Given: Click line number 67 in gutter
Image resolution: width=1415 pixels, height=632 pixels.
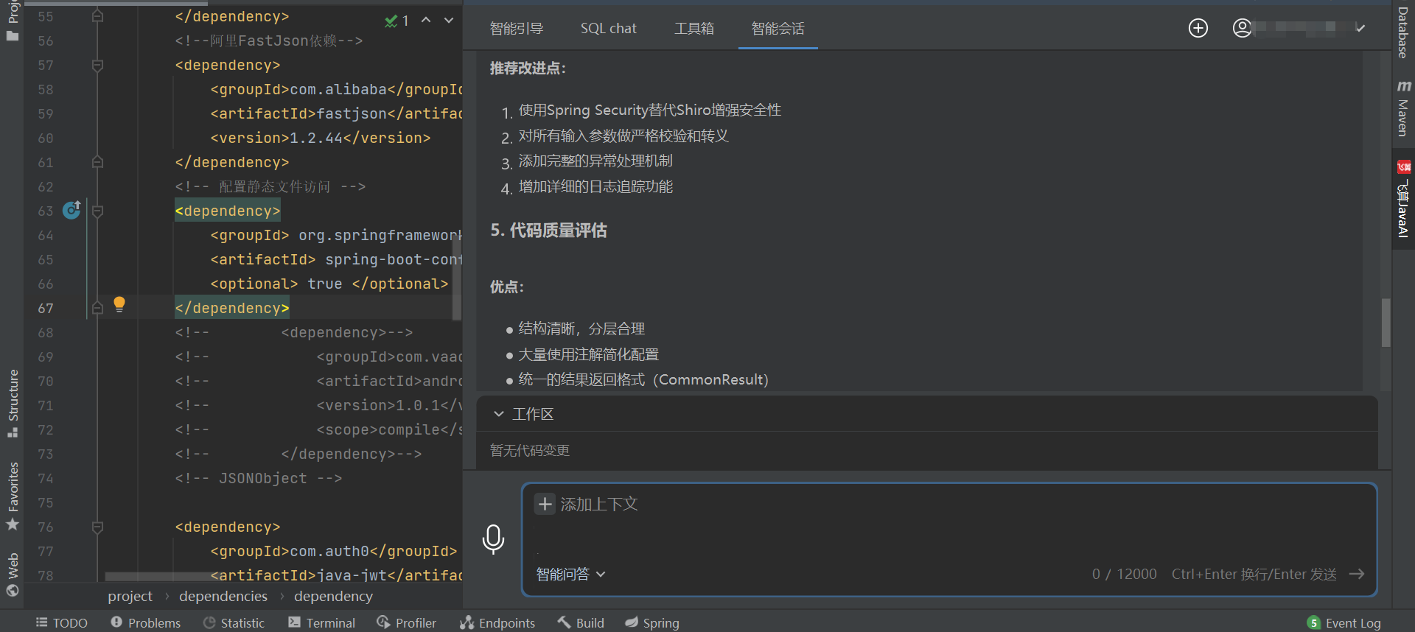Looking at the screenshot, I should point(46,308).
